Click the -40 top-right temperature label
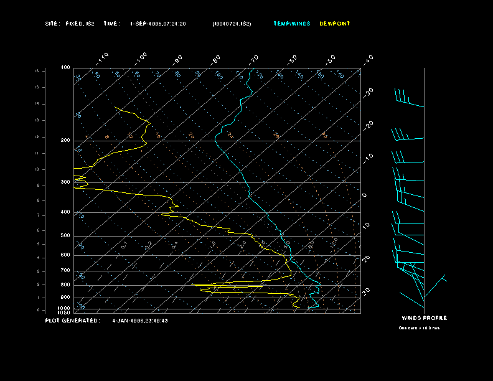This screenshot has height=381, width=493. coord(368,60)
